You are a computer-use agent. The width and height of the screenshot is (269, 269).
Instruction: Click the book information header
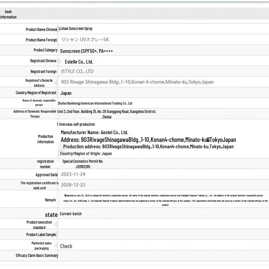pos(8,14)
